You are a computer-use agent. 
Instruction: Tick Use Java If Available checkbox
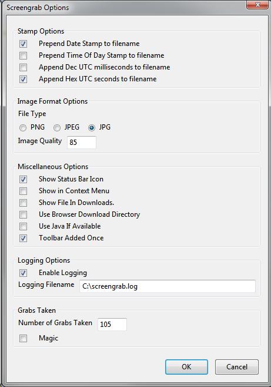point(23,226)
